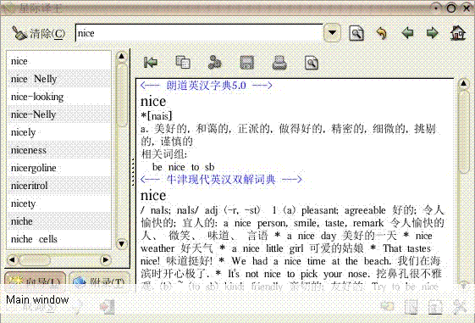Click the definition pane scroll up arrow

coord(463,83)
